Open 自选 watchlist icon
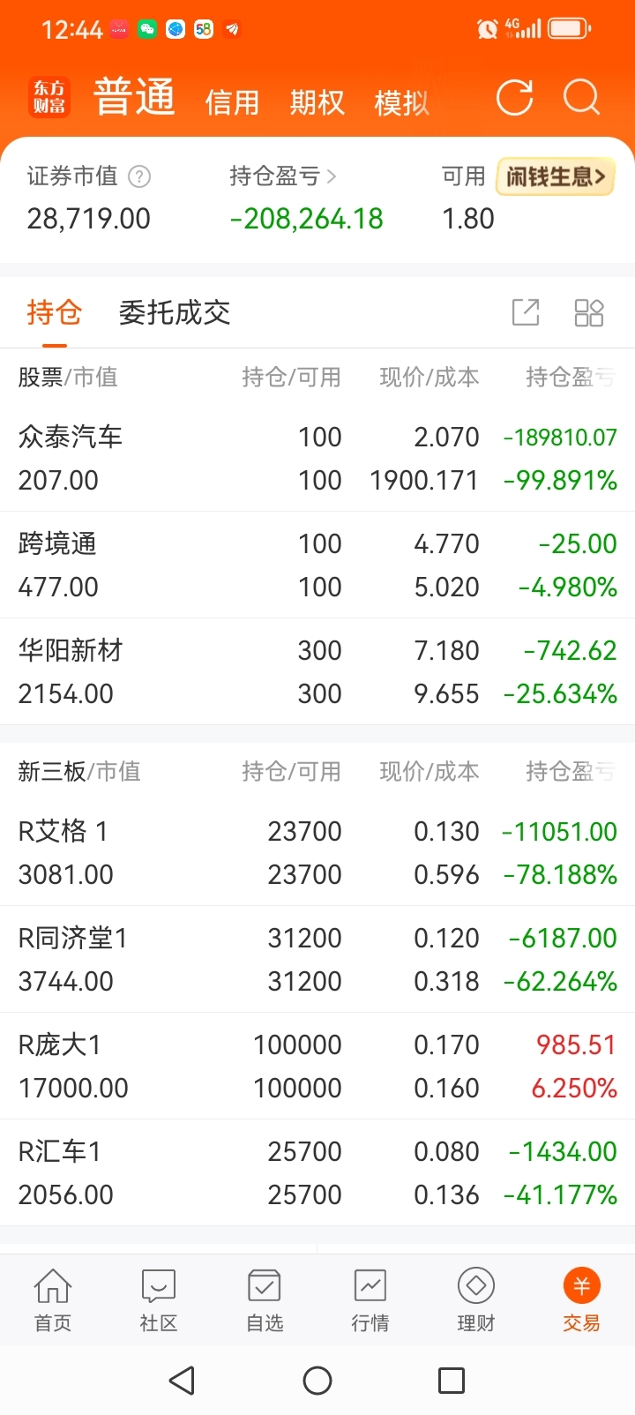This screenshot has width=635, height=1415. click(x=265, y=1299)
